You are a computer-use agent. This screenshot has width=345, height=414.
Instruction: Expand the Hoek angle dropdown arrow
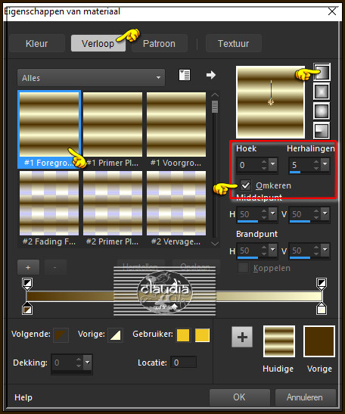coord(272,164)
